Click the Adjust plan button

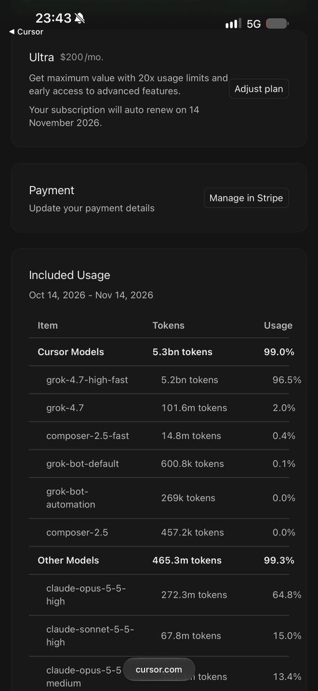(259, 89)
